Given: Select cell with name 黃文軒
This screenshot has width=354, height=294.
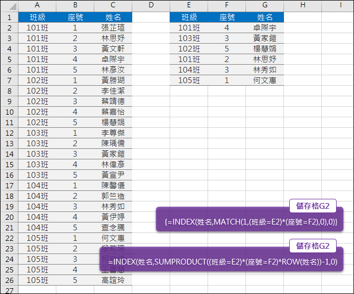Looking at the screenshot, I should pyautogui.click(x=113, y=49).
